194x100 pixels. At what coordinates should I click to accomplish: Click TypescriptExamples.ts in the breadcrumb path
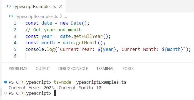36,17
